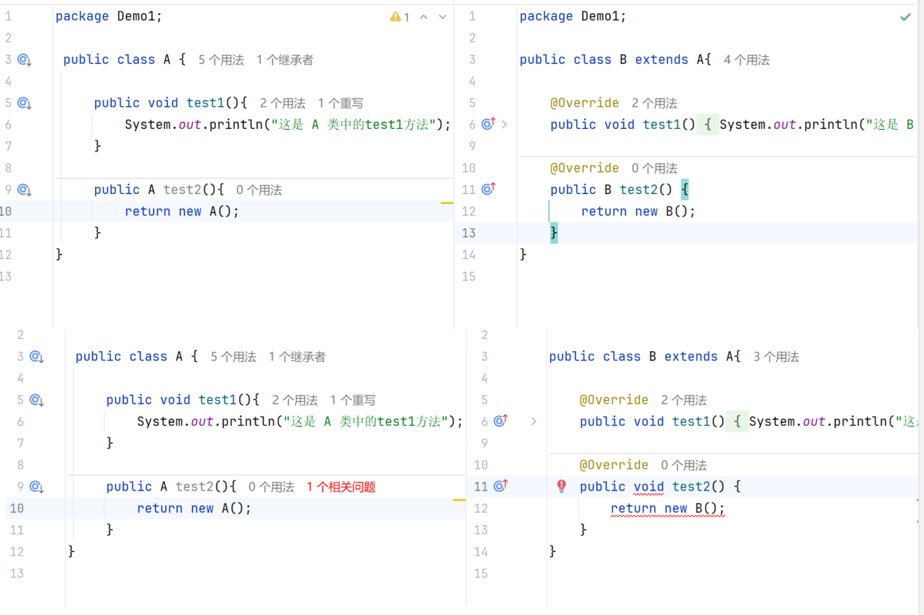Click '1 个继承者' hint in the upper-left editor

285,60
